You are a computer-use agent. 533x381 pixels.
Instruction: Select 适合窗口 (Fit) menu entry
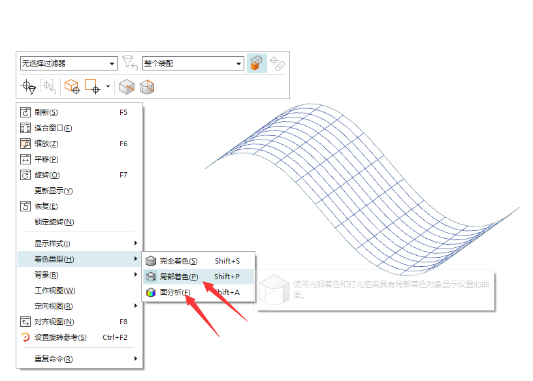coord(53,128)
